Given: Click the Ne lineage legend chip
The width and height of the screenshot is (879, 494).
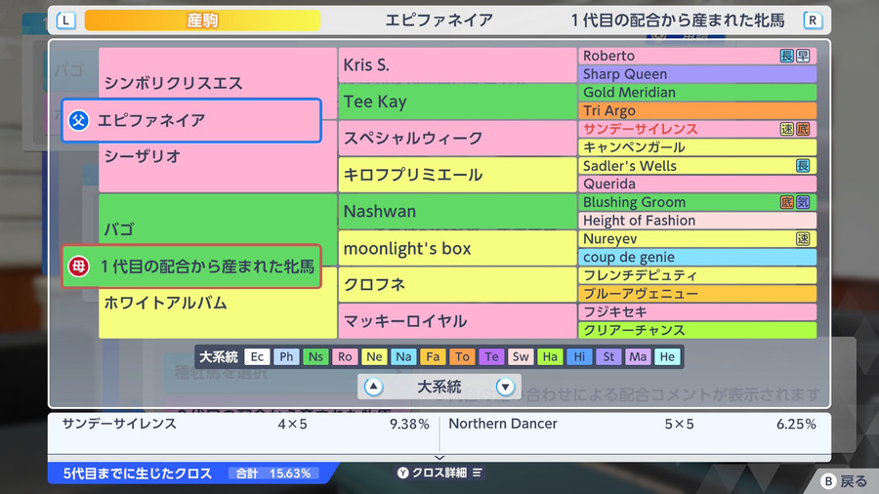Looking at the screenshot, I should click(374, 356).
